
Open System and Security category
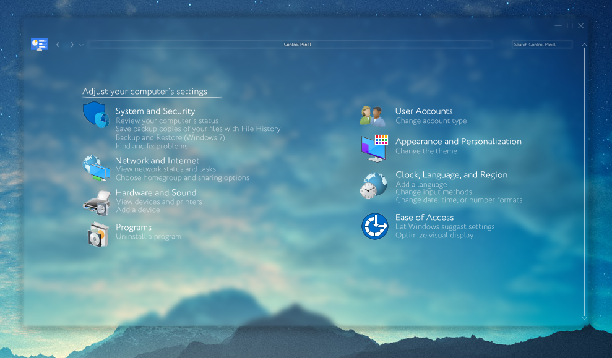tap(155, 111)
